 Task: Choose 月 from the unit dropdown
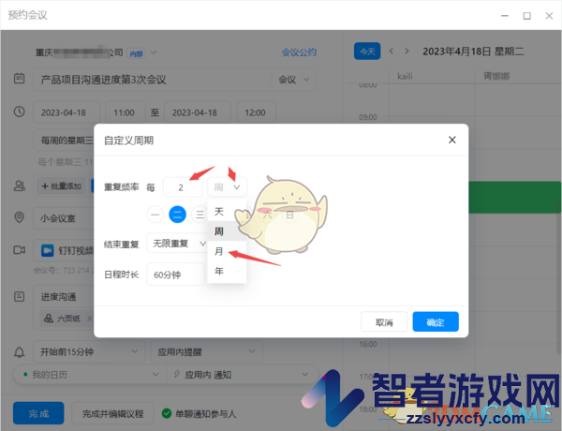point(227,251)
